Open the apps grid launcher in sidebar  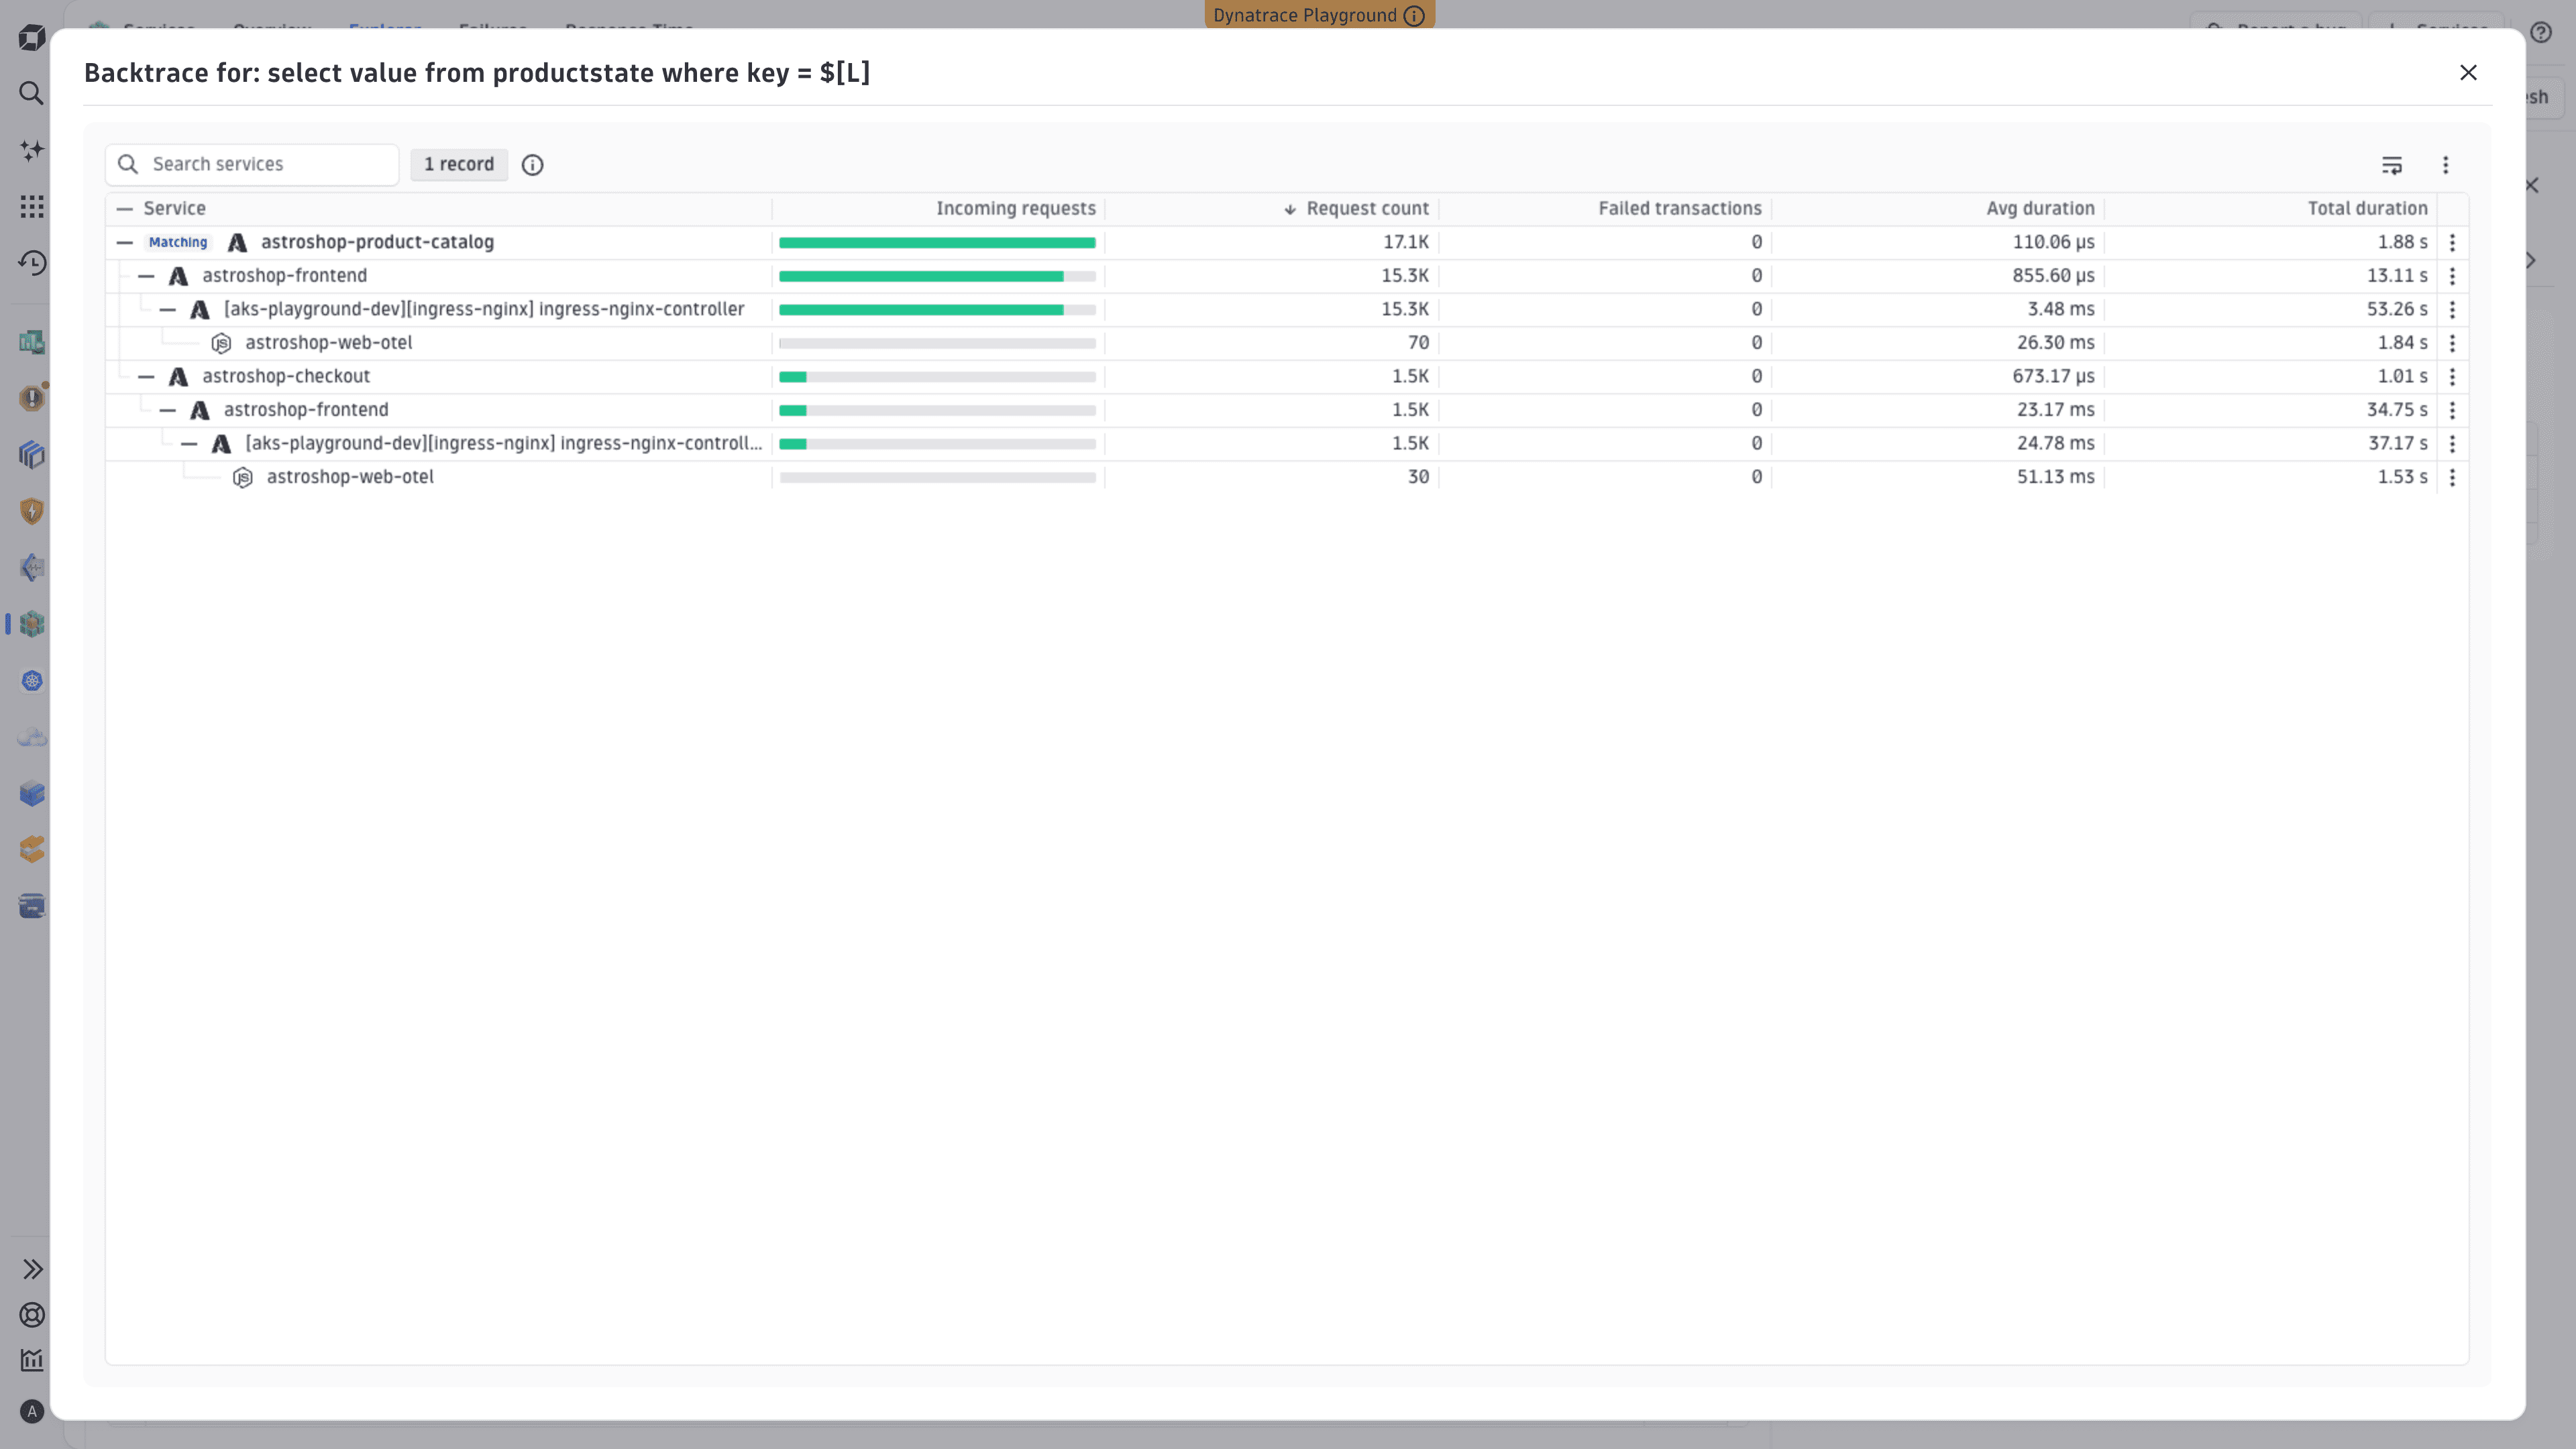coord(32,207)
